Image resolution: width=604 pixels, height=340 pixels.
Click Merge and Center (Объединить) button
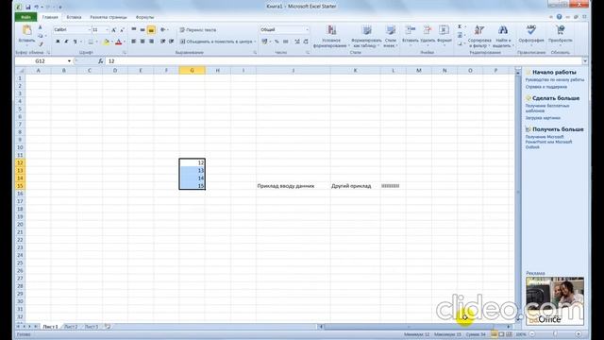pyautogui.click(x=218, y=42)
